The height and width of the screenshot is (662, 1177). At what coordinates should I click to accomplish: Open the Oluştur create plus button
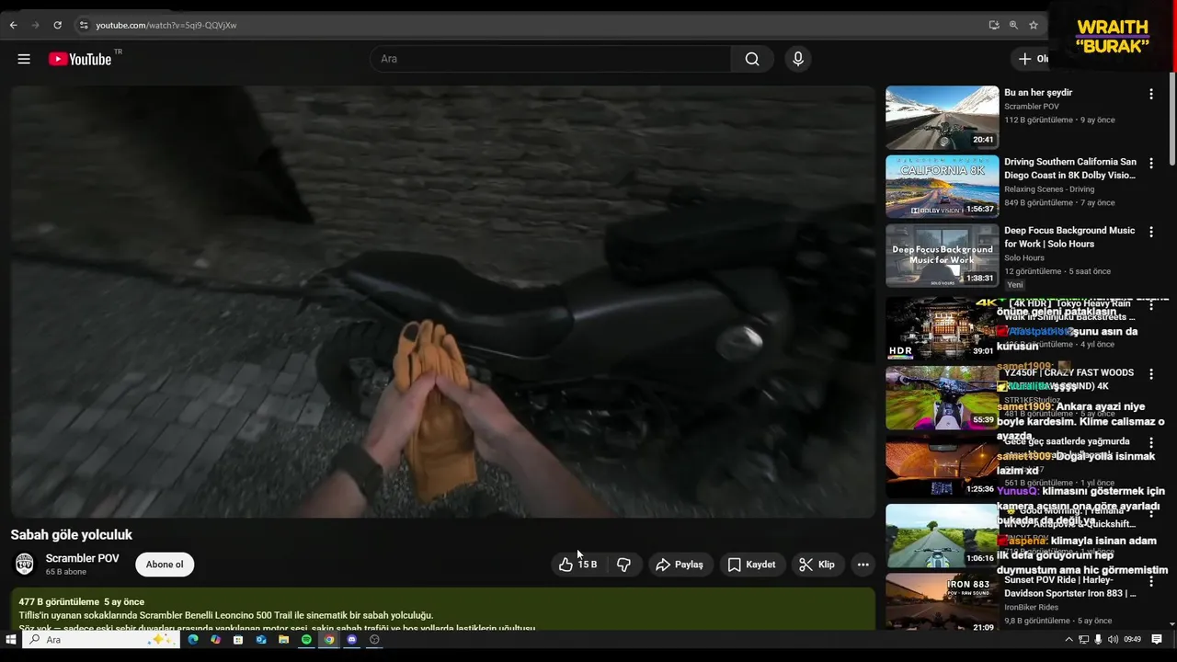click(1030, 59)
